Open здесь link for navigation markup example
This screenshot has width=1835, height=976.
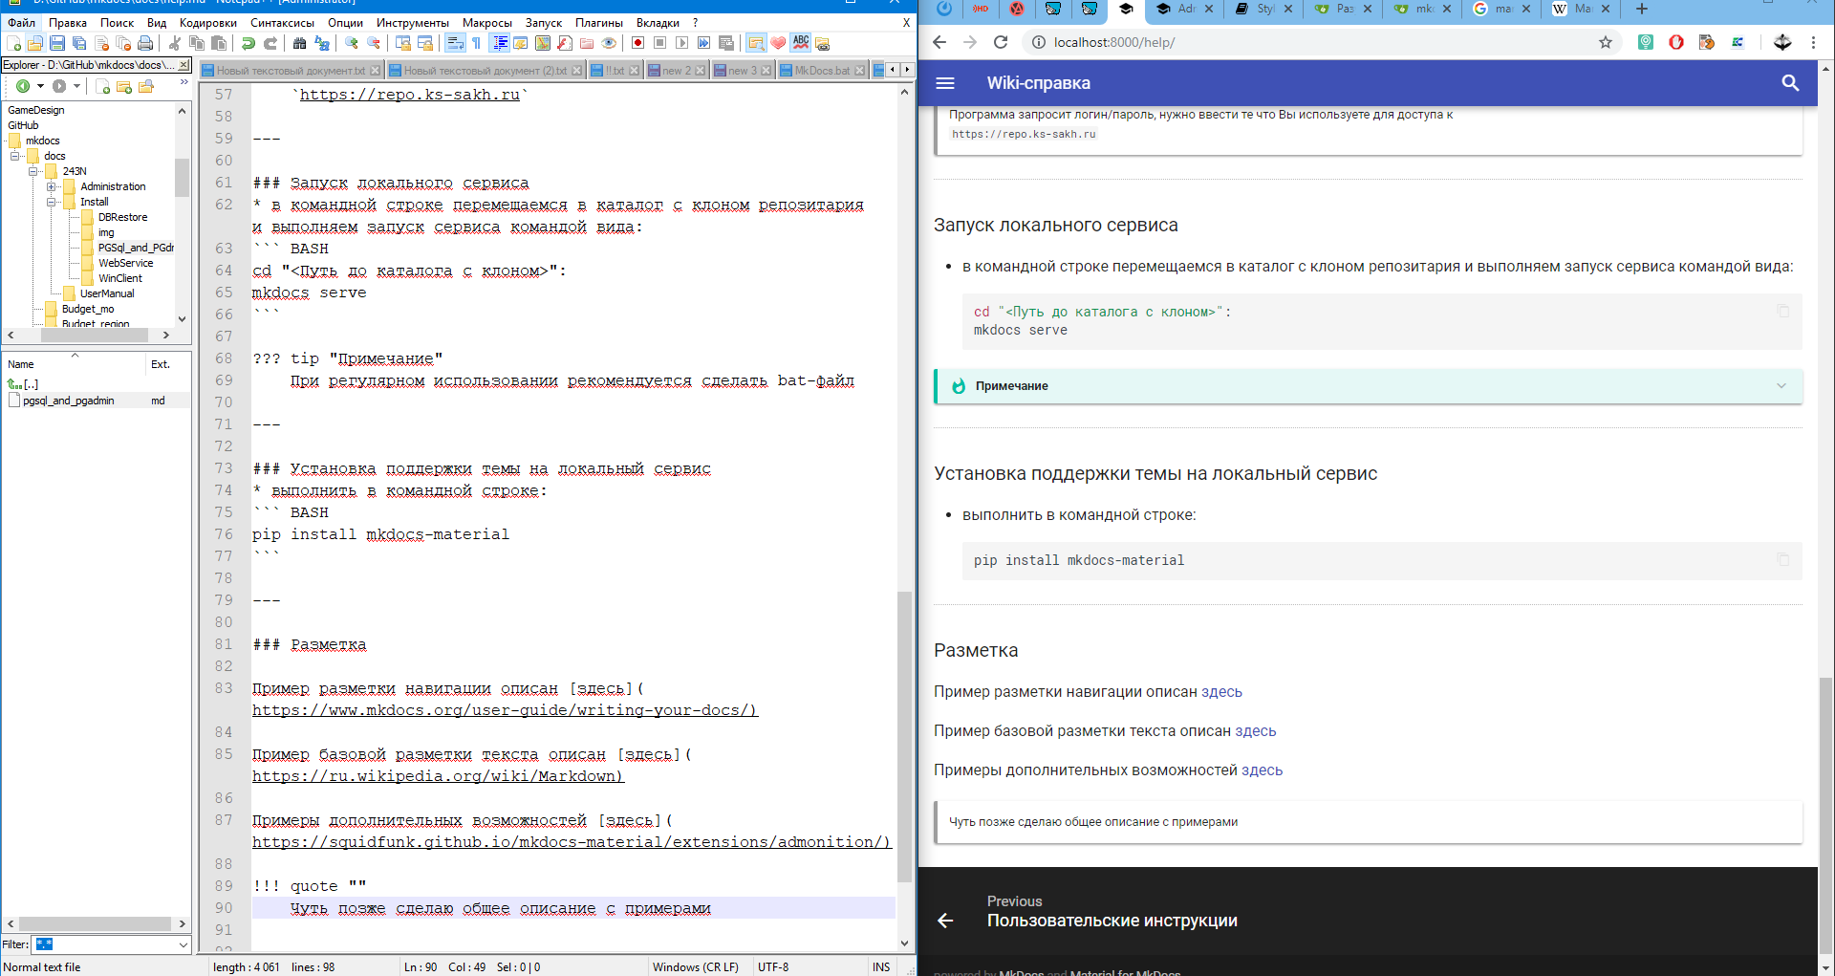click(1221, 692)
